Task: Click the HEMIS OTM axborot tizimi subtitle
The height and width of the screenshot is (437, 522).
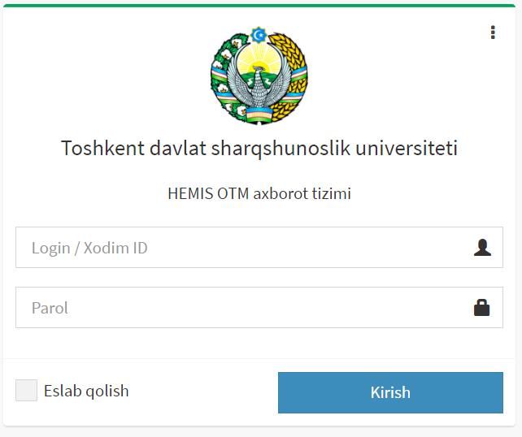Action: pos(259,194)
